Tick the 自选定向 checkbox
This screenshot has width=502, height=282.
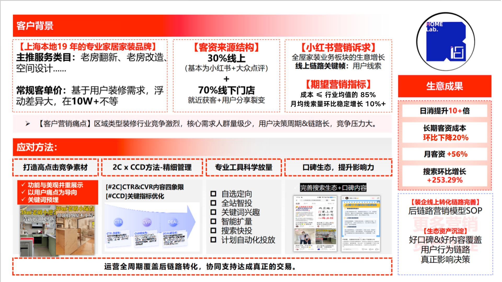pos(213,194)
